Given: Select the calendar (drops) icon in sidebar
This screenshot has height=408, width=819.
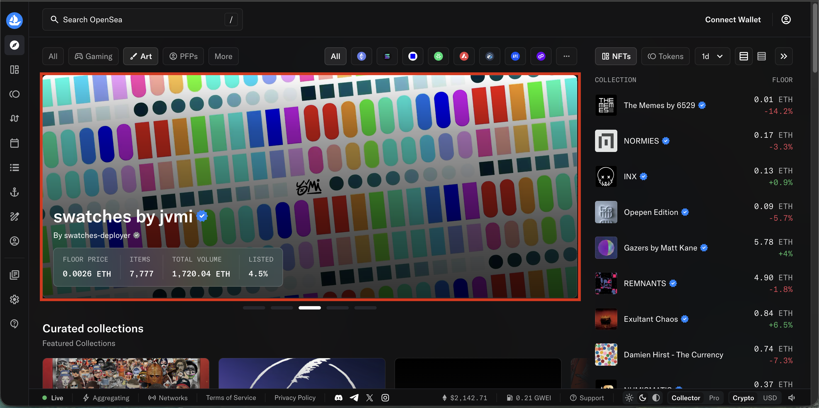Looking at the screenshot, I should click(x=14, y=143).
